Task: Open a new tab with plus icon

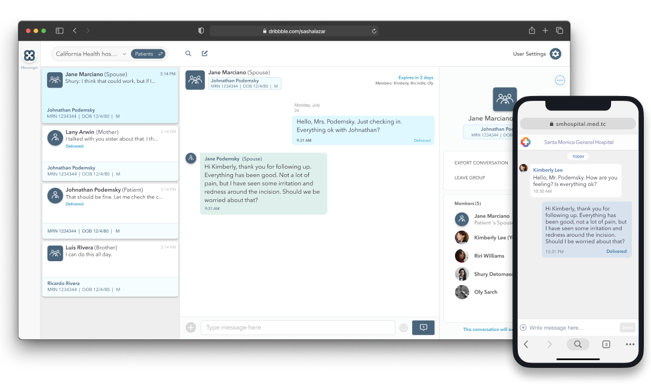Action: [x=545, y=30]
